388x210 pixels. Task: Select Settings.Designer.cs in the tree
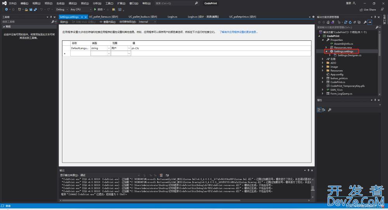[349, 55]
